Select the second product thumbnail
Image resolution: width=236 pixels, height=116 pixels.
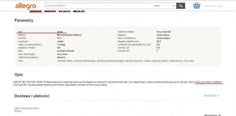[50, 12]
